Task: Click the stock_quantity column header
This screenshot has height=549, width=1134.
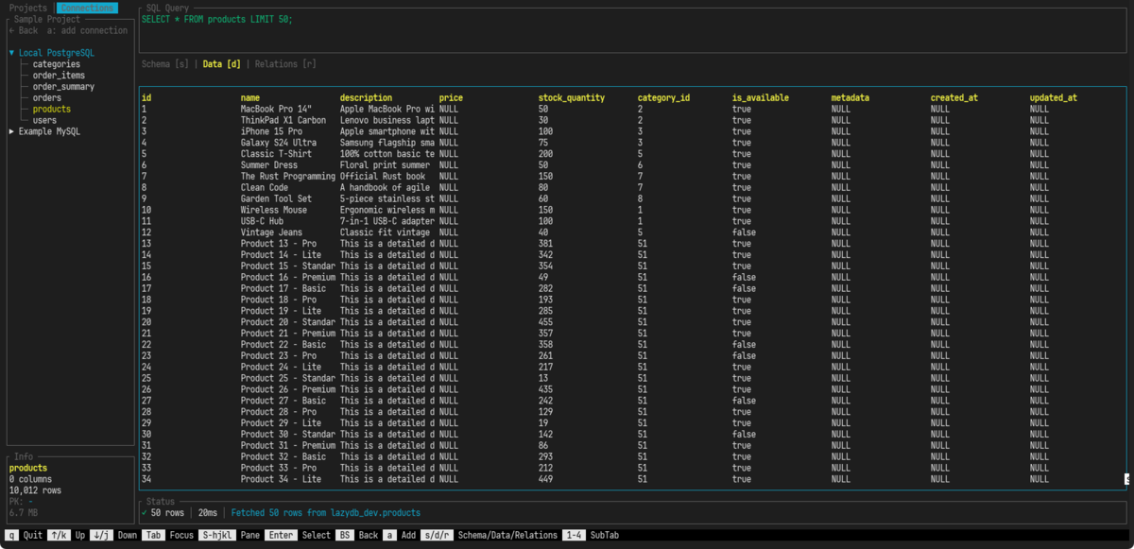Action: [572, 97]
